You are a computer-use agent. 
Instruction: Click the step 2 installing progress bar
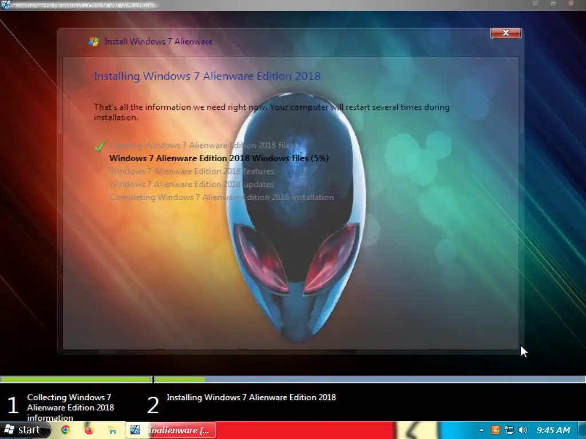tap(370, 380)
